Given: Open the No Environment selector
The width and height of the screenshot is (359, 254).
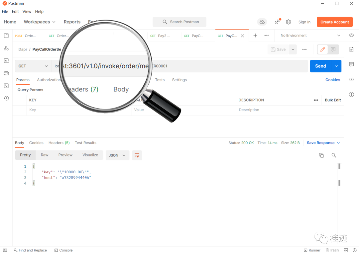Looking at the screenshot, I should tap(310, 36).
